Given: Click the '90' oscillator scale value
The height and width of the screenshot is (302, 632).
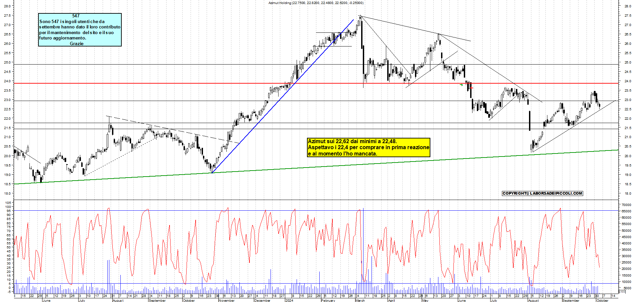Looking at the screenshot, I should coord(9,215).
